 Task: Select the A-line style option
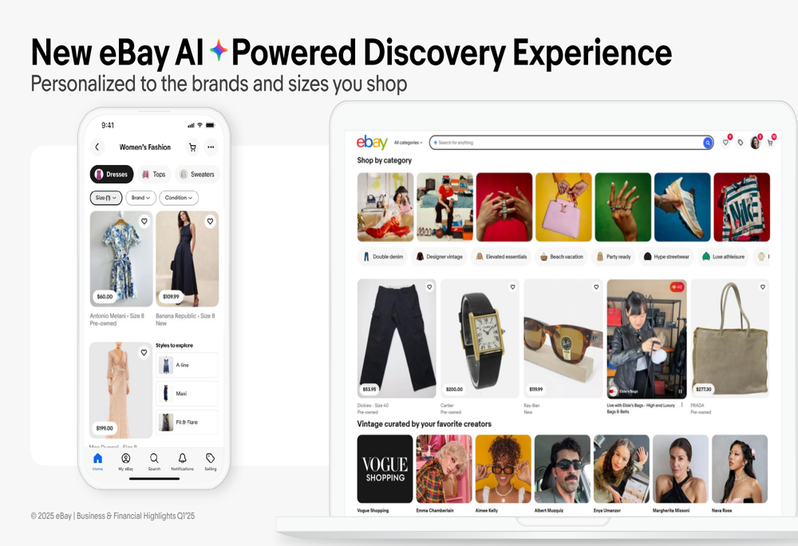click(x=187, y=365)
